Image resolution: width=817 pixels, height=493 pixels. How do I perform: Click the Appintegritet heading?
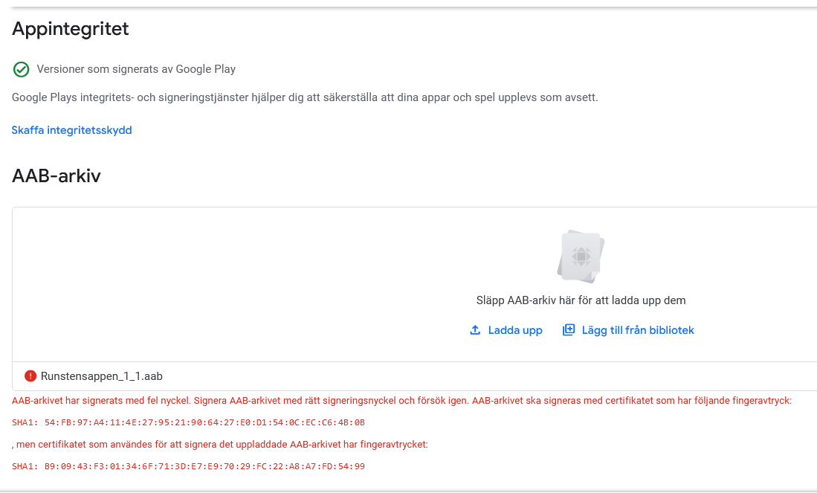pos(71,29)
